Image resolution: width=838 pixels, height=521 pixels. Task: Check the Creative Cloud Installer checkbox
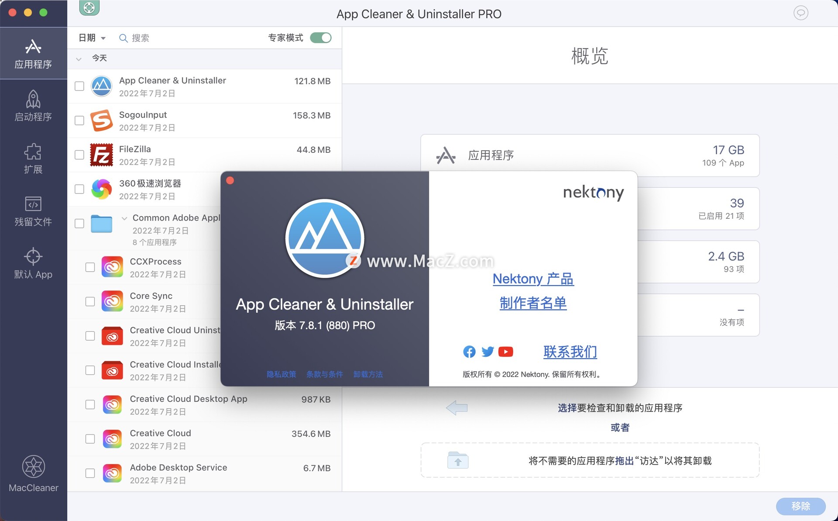pos(90,370)
